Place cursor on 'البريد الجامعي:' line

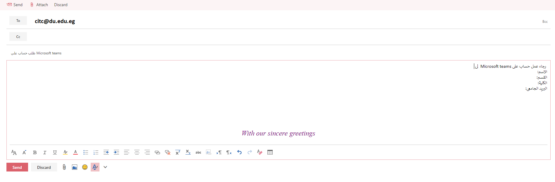(536, 89)
